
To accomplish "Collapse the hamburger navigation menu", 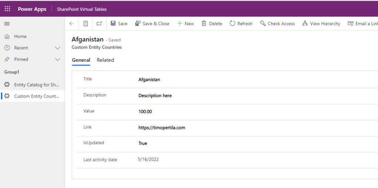I will (x=7, y=24).
